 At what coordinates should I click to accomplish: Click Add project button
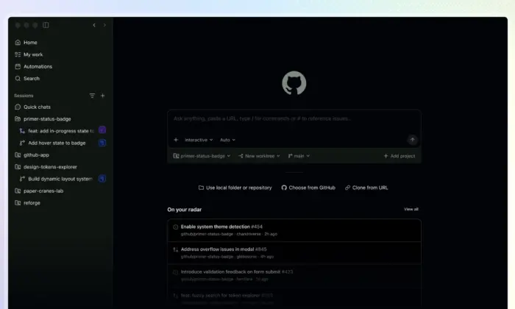[399, 156]
